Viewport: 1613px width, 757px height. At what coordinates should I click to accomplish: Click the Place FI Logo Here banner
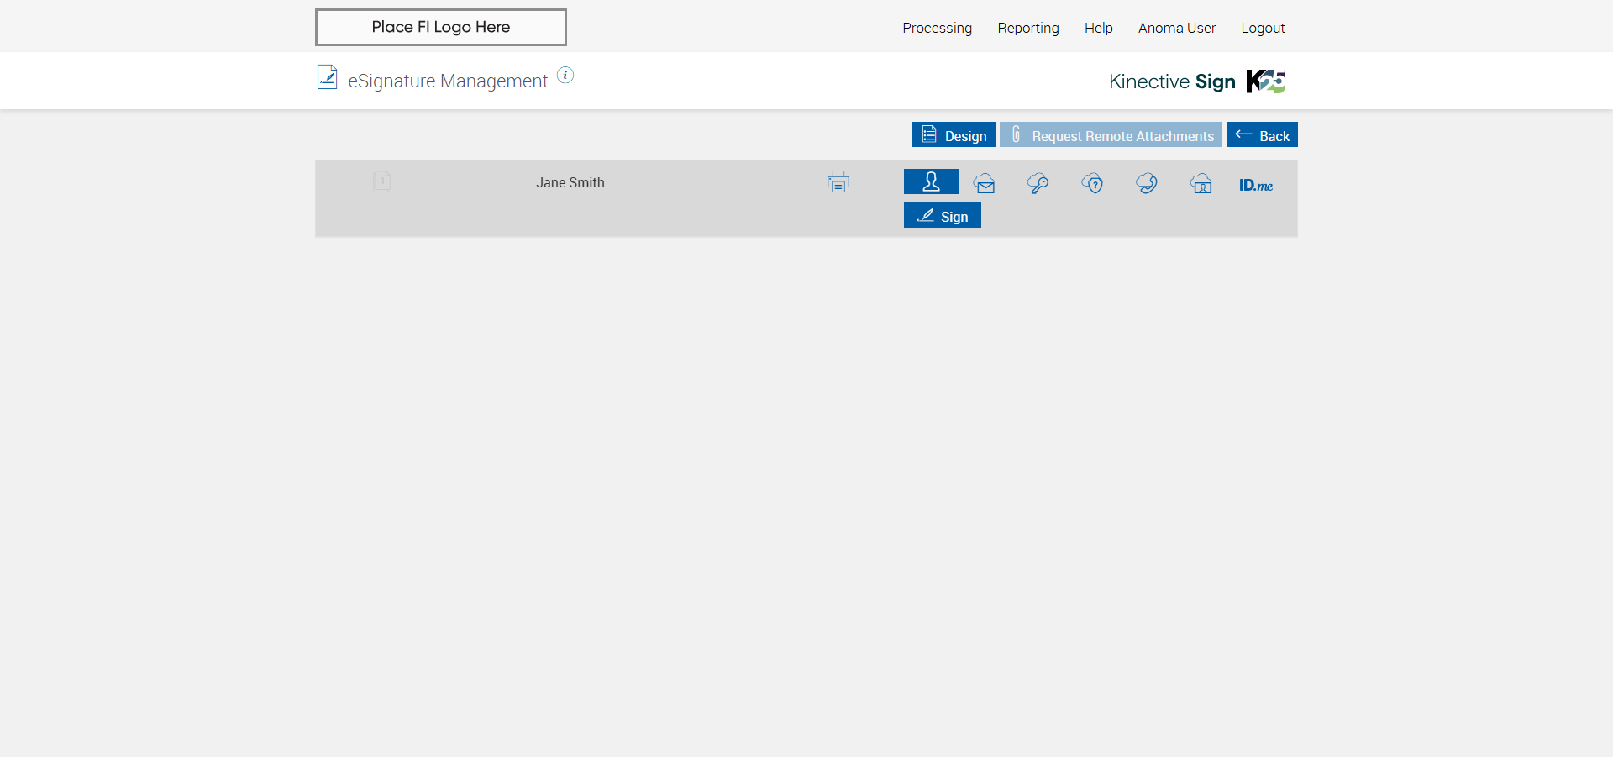click(441, 27)
